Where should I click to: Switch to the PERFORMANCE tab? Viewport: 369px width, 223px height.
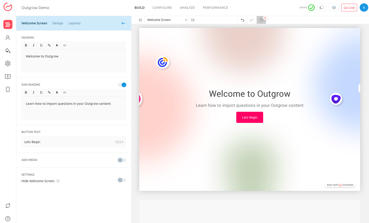click(216, 8)
